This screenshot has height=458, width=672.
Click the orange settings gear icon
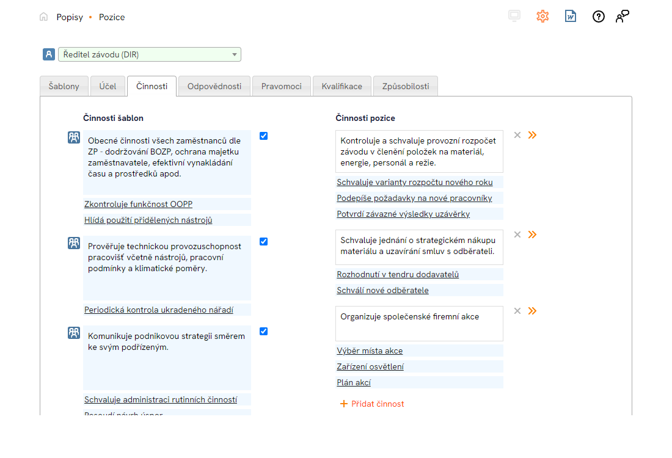(x=542, y=16)
